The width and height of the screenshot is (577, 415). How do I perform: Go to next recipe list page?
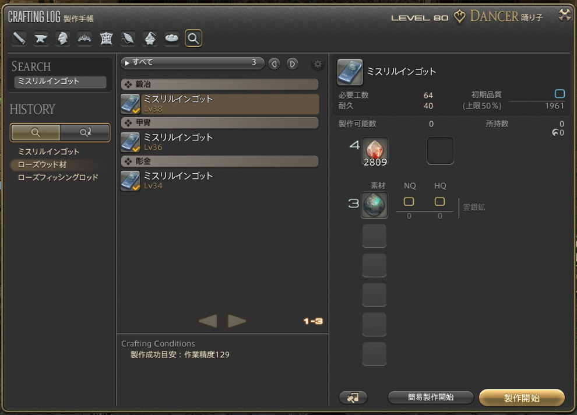point(237,321)
